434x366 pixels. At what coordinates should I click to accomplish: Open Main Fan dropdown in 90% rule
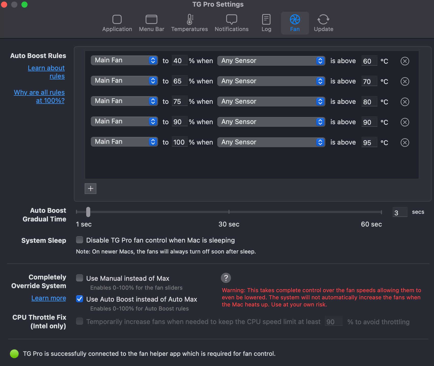[124, 121]
